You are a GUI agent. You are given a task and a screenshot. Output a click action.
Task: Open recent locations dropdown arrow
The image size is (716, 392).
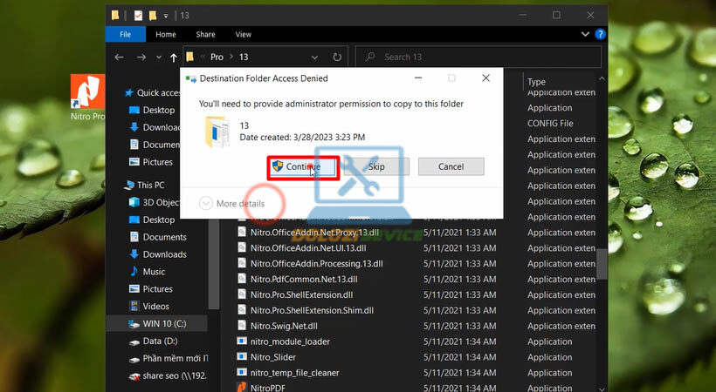(x=158, y=57)
